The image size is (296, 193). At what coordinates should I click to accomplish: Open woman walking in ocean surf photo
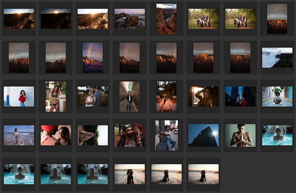tap(19, 135)
